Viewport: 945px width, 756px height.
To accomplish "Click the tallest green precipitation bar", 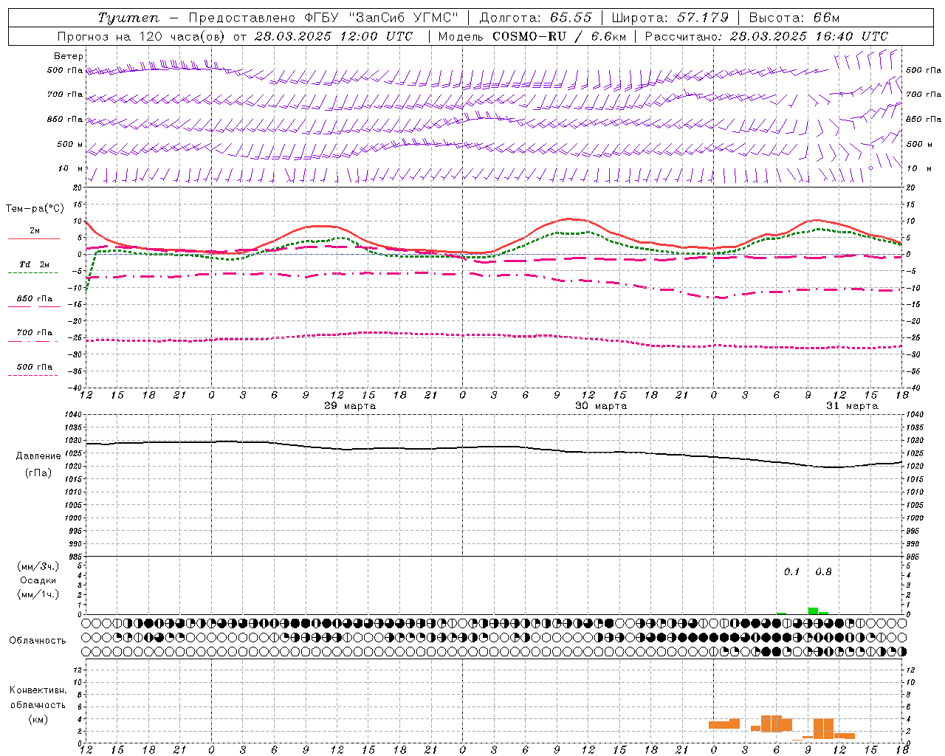I will [813, 611].
